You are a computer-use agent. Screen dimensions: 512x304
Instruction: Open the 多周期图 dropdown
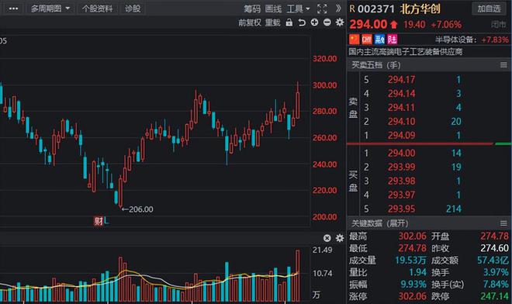(50, 9)
